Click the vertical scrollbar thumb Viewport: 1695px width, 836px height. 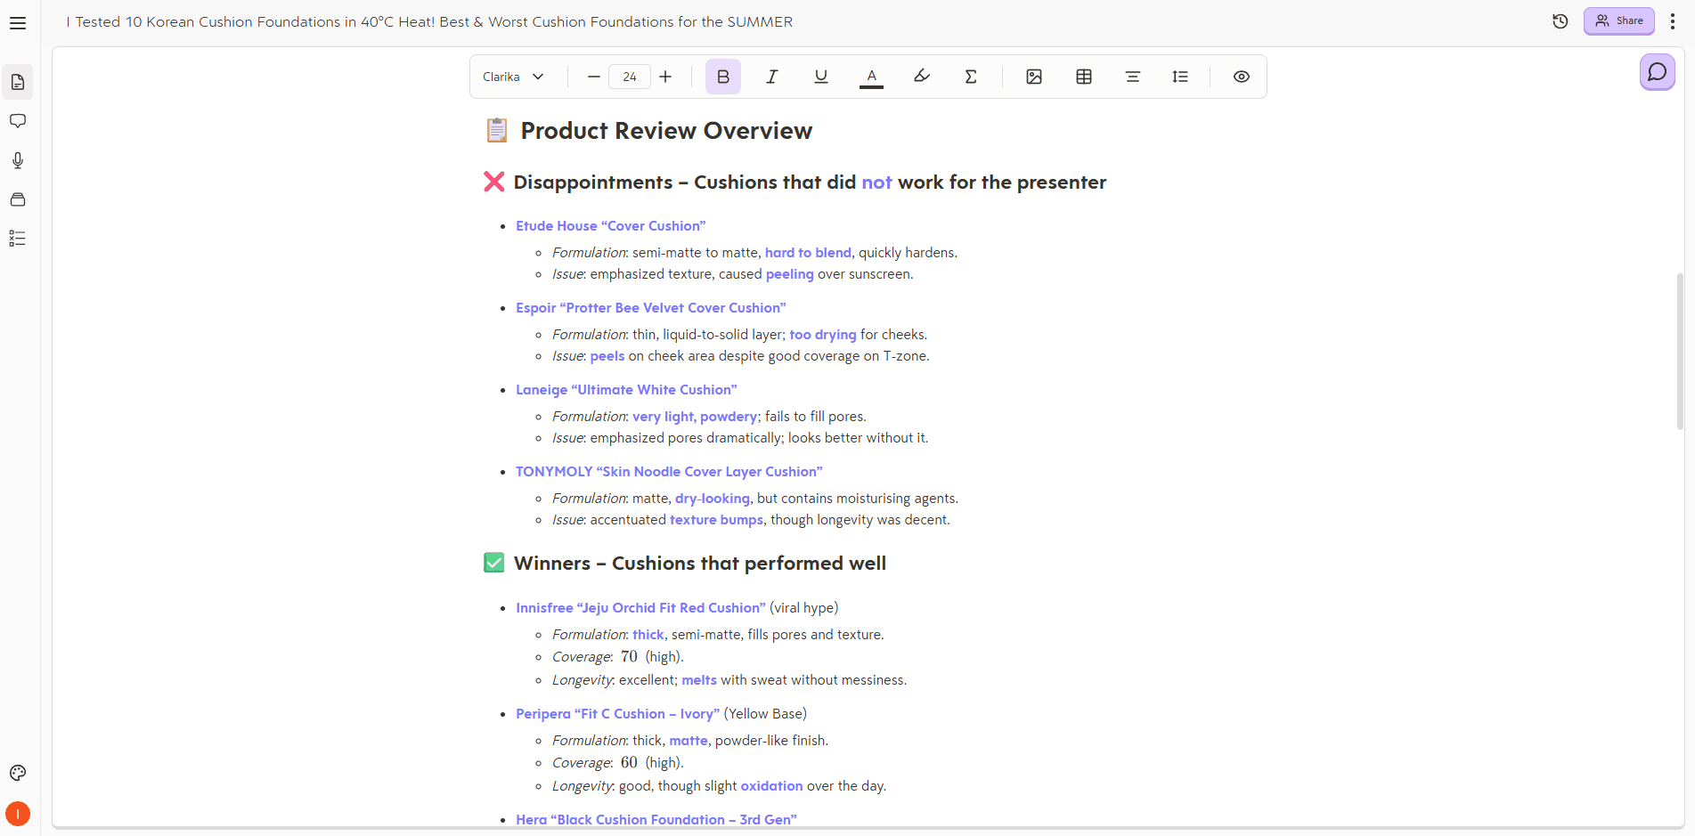[x=1680, y=352]
